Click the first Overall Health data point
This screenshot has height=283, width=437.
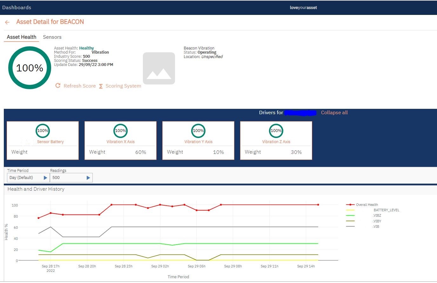click(38, 218)
